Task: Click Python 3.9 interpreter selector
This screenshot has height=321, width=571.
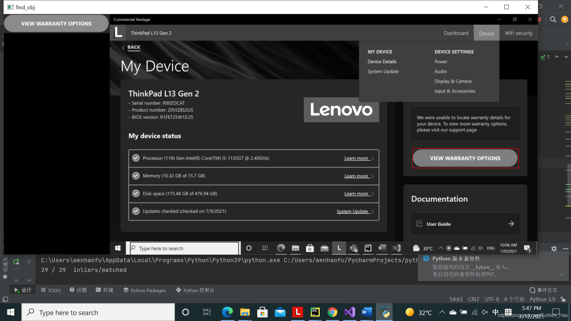Action: click(x=542, y=299)
